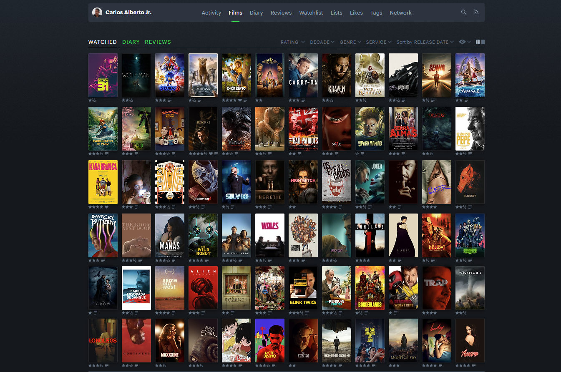Viewport: 561px width, 372px height.
Task: Open the green DIARY sub-tab link
Action: point(131,42)
